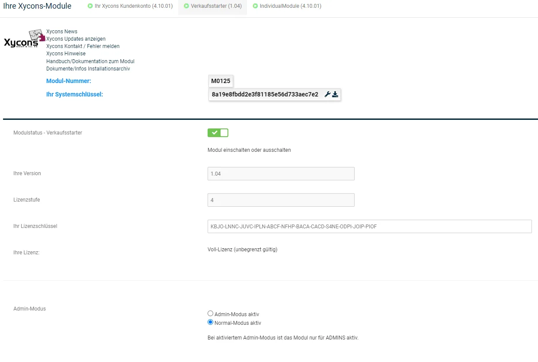Open the Xycons Updates anzeigen link
Screen dimensions: 538x362
pyautogui.click(x=76, y=39)
